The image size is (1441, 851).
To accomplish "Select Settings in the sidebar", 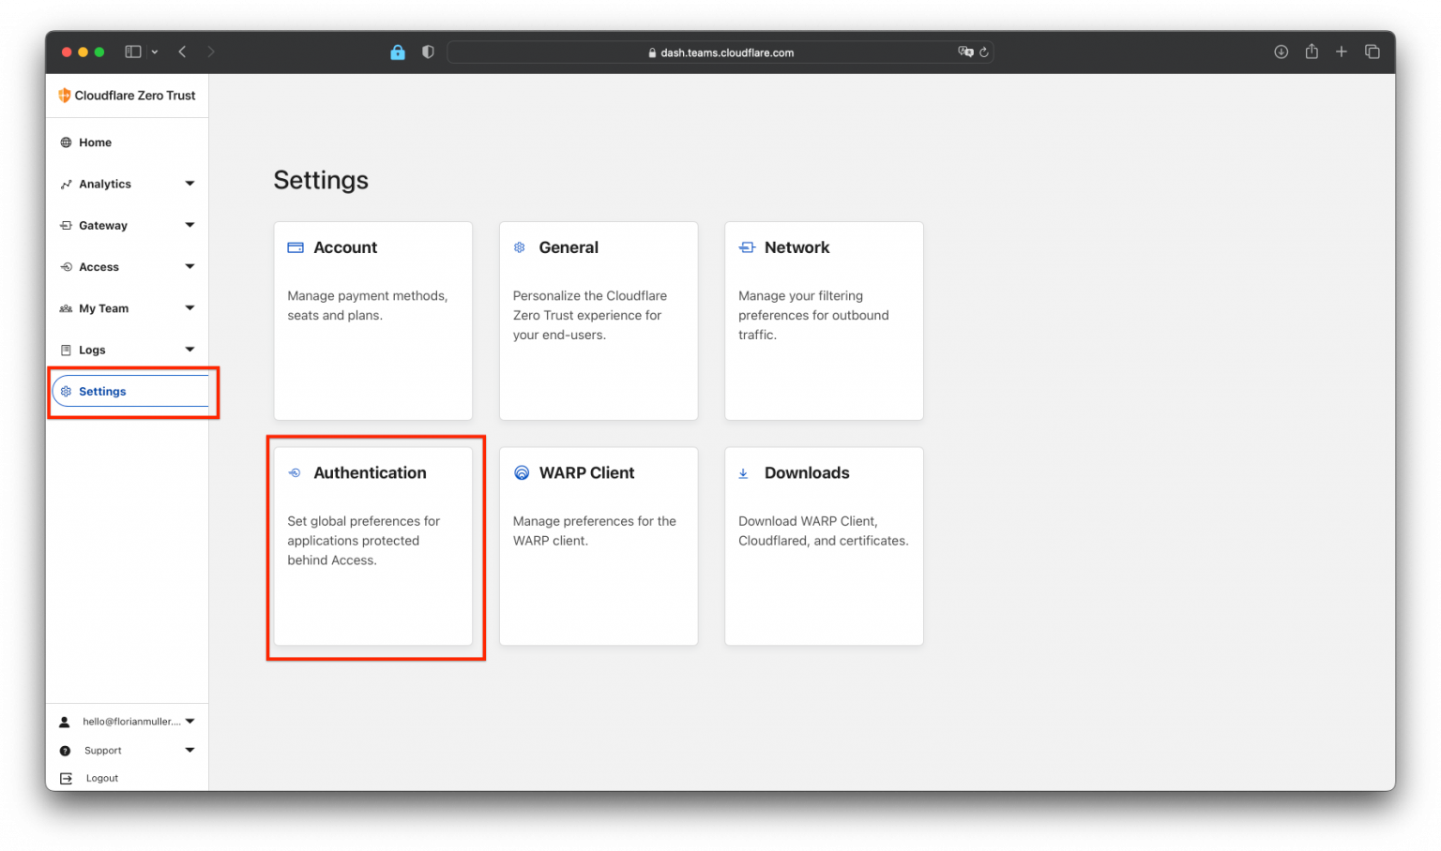I will (102, 391).
